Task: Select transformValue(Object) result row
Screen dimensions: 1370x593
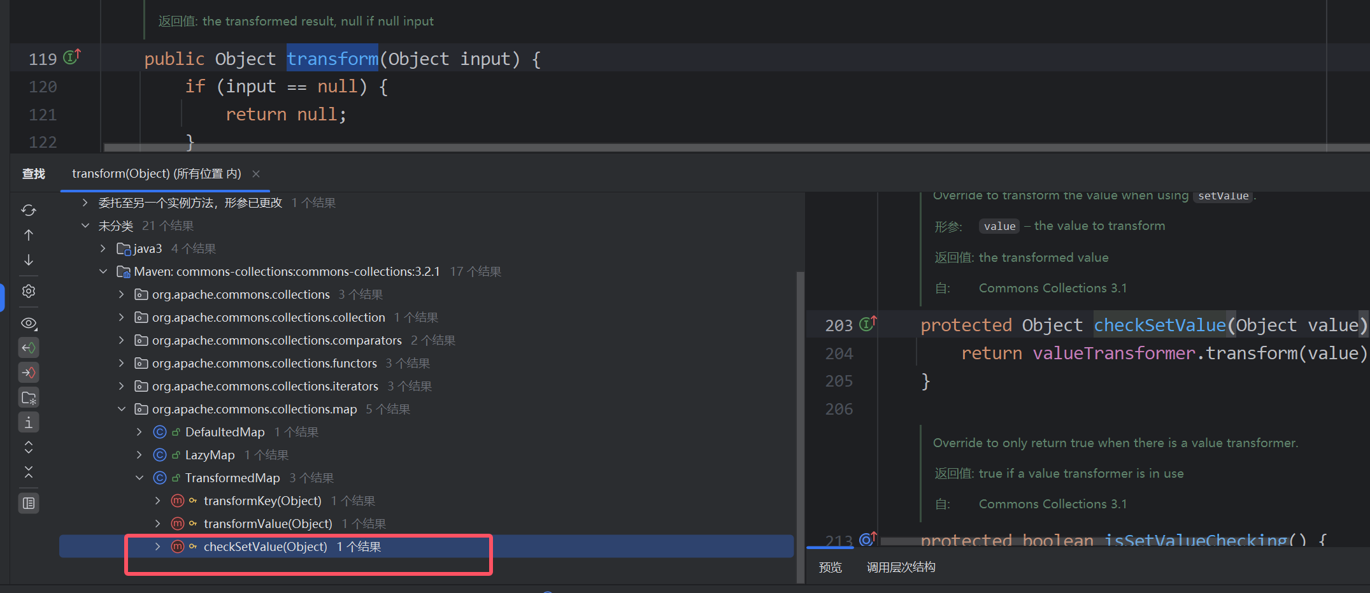Action: point(426,524)
